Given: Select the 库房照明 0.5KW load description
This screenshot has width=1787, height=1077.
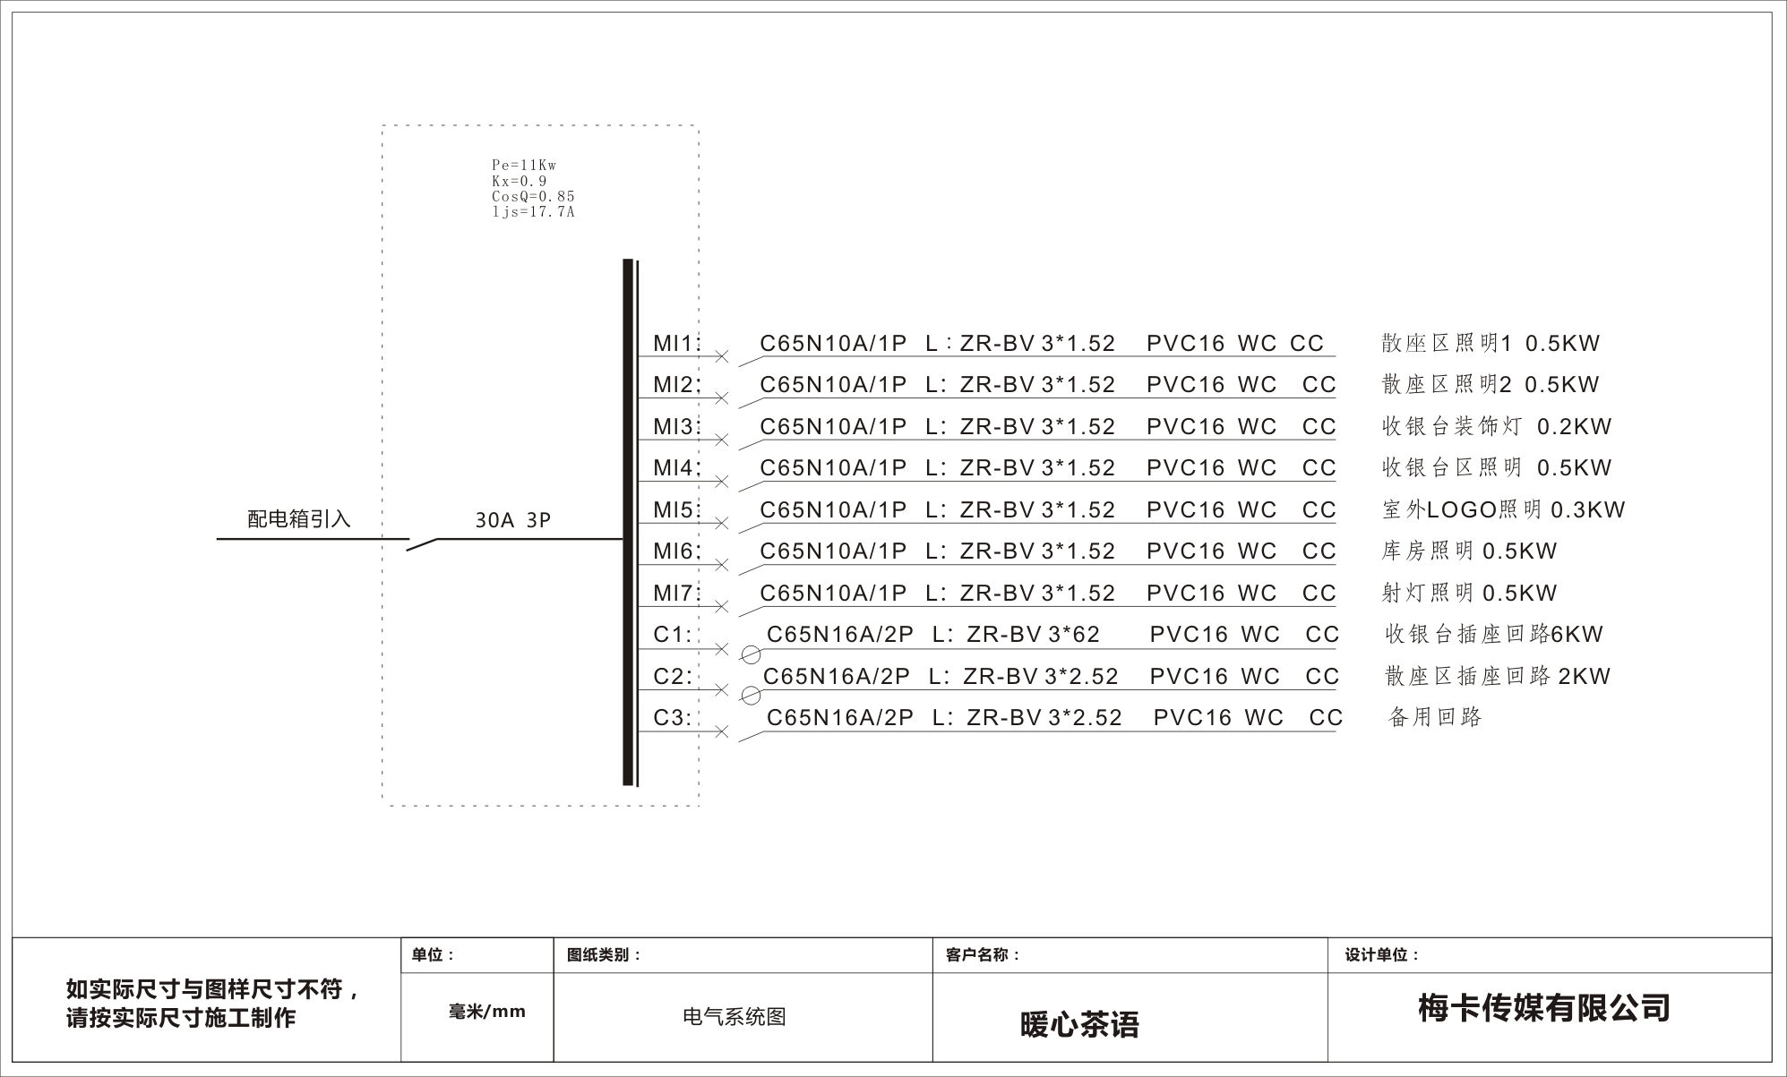Looking at the screenshot, I should 1470,551.
